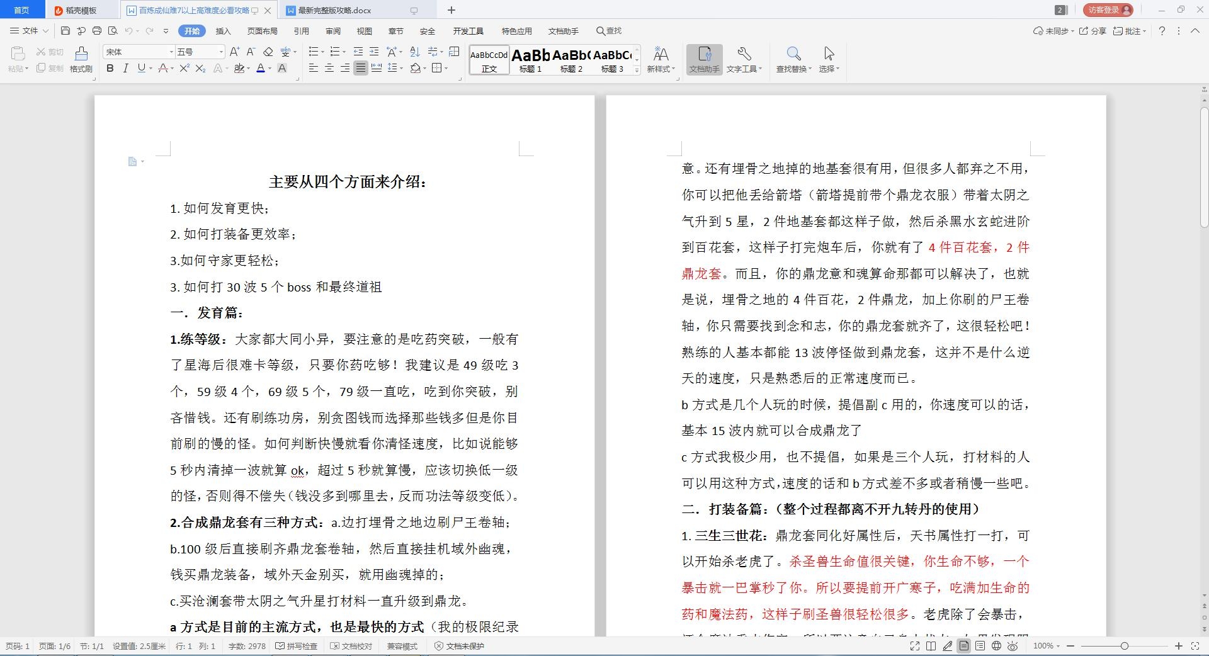The image size is (1209, 656).
Task: Expand bullet list dropdown arrow
Action: point(322,52)
